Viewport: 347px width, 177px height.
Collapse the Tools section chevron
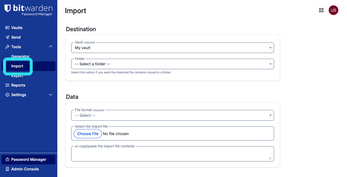tap(50, 46)
